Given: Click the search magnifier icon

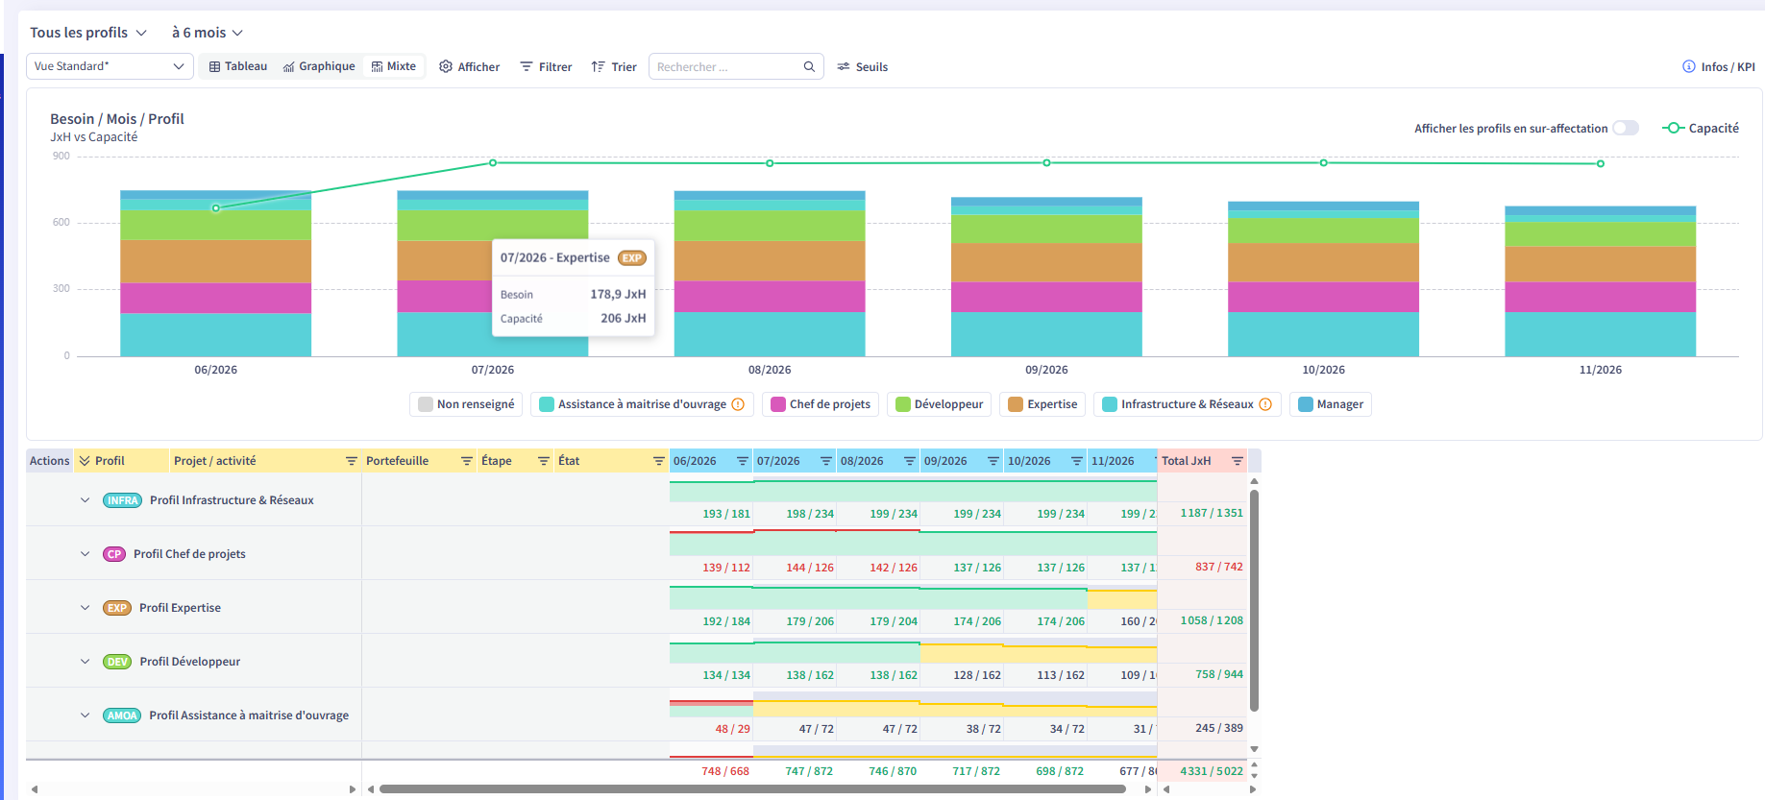Looking at the screenshot, I should pos(809,66).
